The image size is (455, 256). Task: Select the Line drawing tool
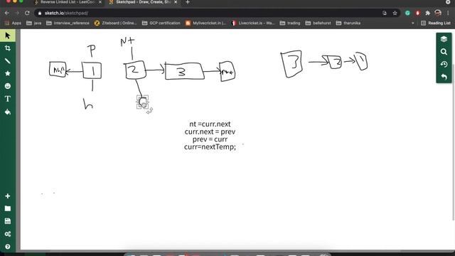coord(8,61)
